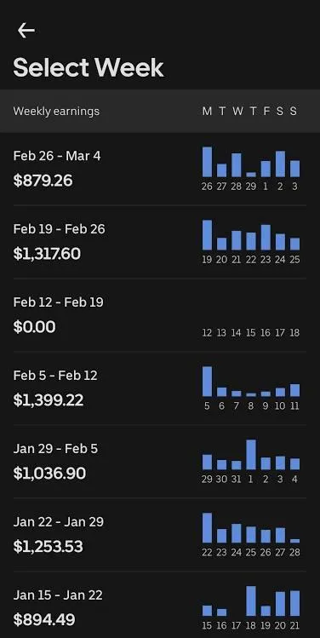320x638 pixels.
Task: Tap the Feb 1 Thursday earnings bar
Action: 251,455
